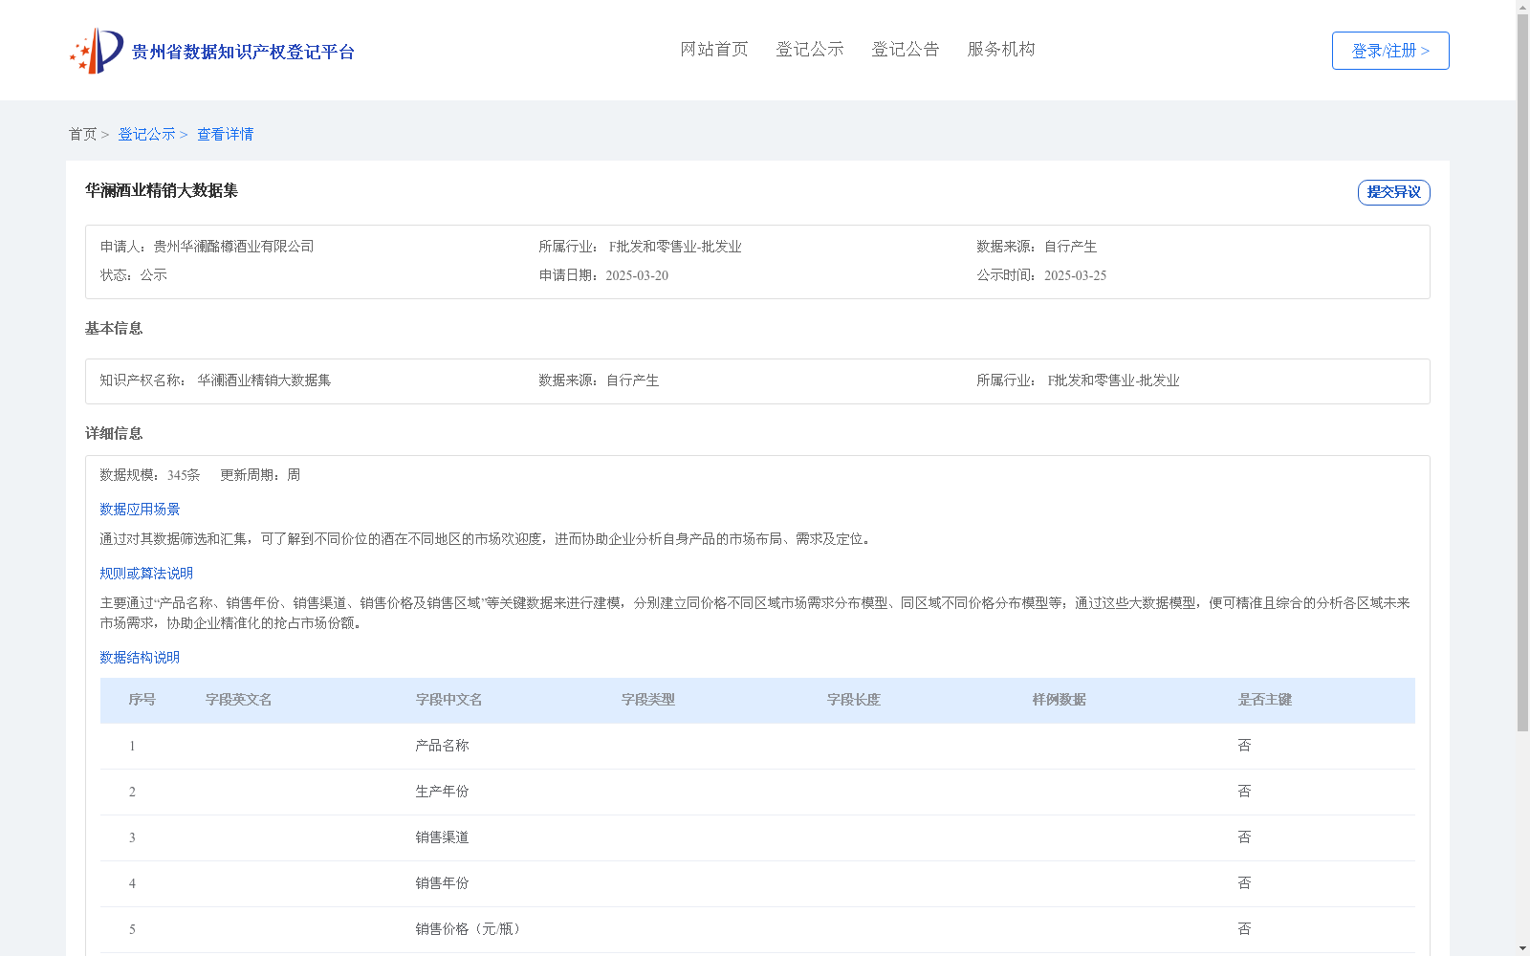Click the 数据规模 345条 value
The width and height of the screenshot is (1530, 956).
click(x=184, y=475)
